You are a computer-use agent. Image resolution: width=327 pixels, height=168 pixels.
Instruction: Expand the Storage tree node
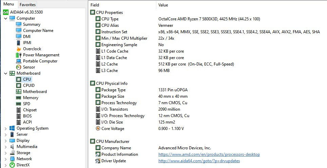(x=5, y=153)
